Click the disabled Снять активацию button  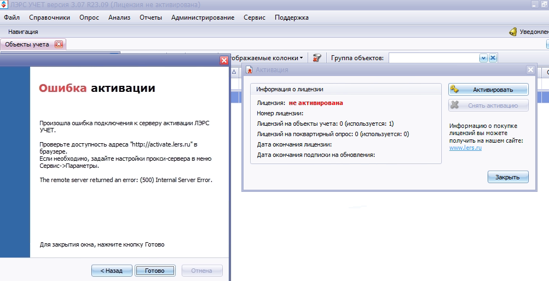click(488, 105)
